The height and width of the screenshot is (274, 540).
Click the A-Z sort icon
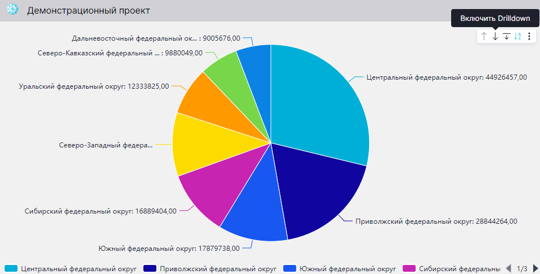pyautogui.click(x=518, y=36)
